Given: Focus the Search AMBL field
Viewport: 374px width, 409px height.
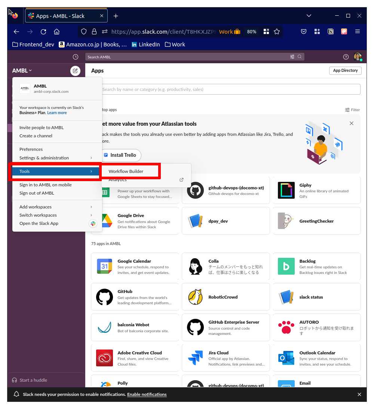Looking at the screenshot, I should click(x=195, y=57).
